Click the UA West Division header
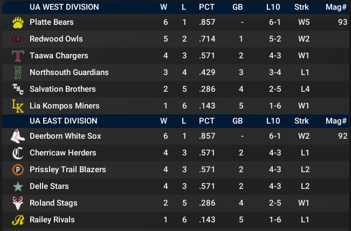Image resolution: width=351 pixels, height=231 pixels. (64, 7)
